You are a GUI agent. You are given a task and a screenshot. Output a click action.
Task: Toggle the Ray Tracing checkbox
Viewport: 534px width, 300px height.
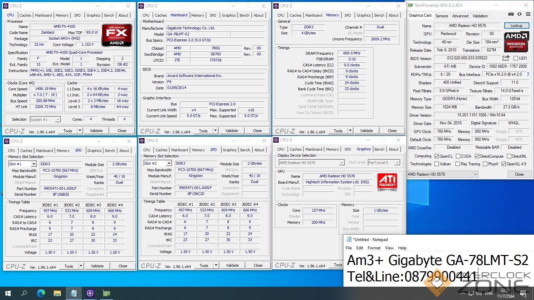(457, 164)
